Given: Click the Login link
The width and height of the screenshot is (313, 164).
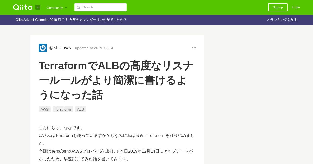Looking at the screenshot, I should 296,7.
